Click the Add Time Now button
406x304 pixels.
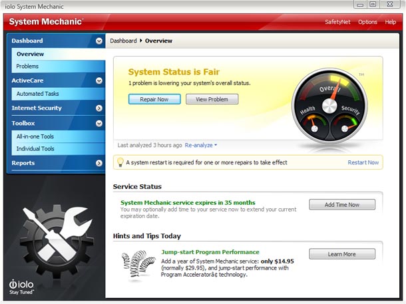pyautogui.click(x=342, y=205)
